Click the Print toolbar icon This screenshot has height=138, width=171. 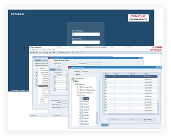47,52
